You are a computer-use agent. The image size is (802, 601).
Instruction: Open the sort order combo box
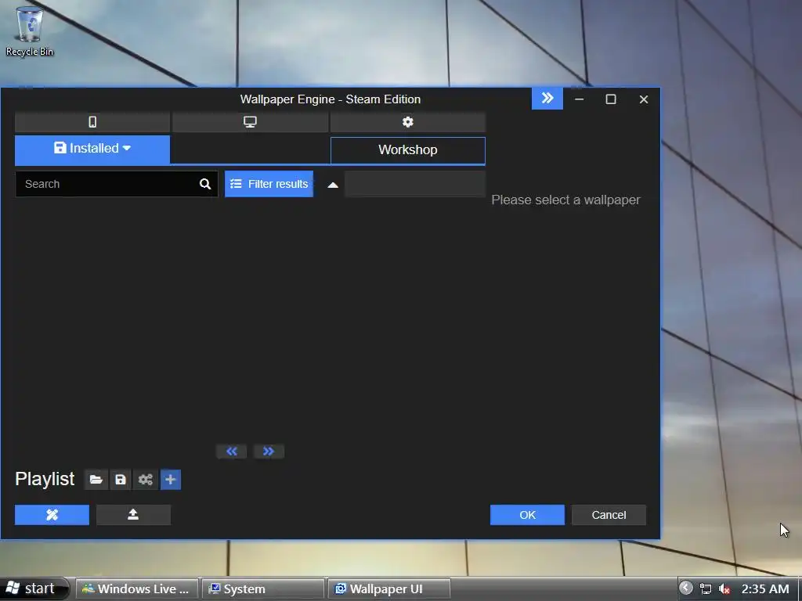coord(415,184)
